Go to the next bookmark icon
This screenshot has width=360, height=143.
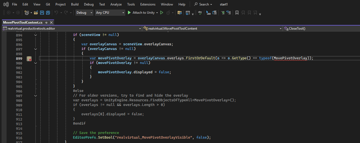[249, 13]
